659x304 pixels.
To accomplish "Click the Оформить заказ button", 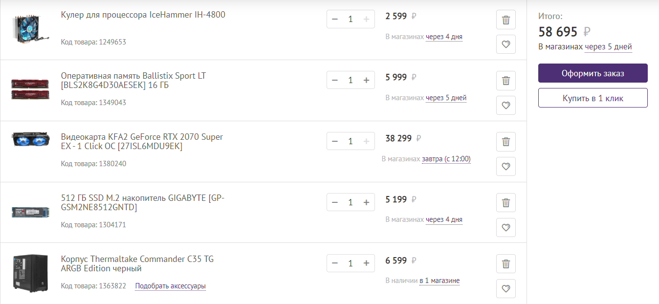I will 593,73.
